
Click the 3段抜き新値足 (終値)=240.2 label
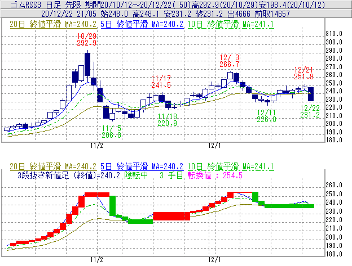click(69, 175)
